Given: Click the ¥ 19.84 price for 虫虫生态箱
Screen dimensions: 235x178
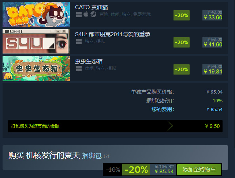Looking at the screenshot, I should pyautogui.click(x=213, y=72).
